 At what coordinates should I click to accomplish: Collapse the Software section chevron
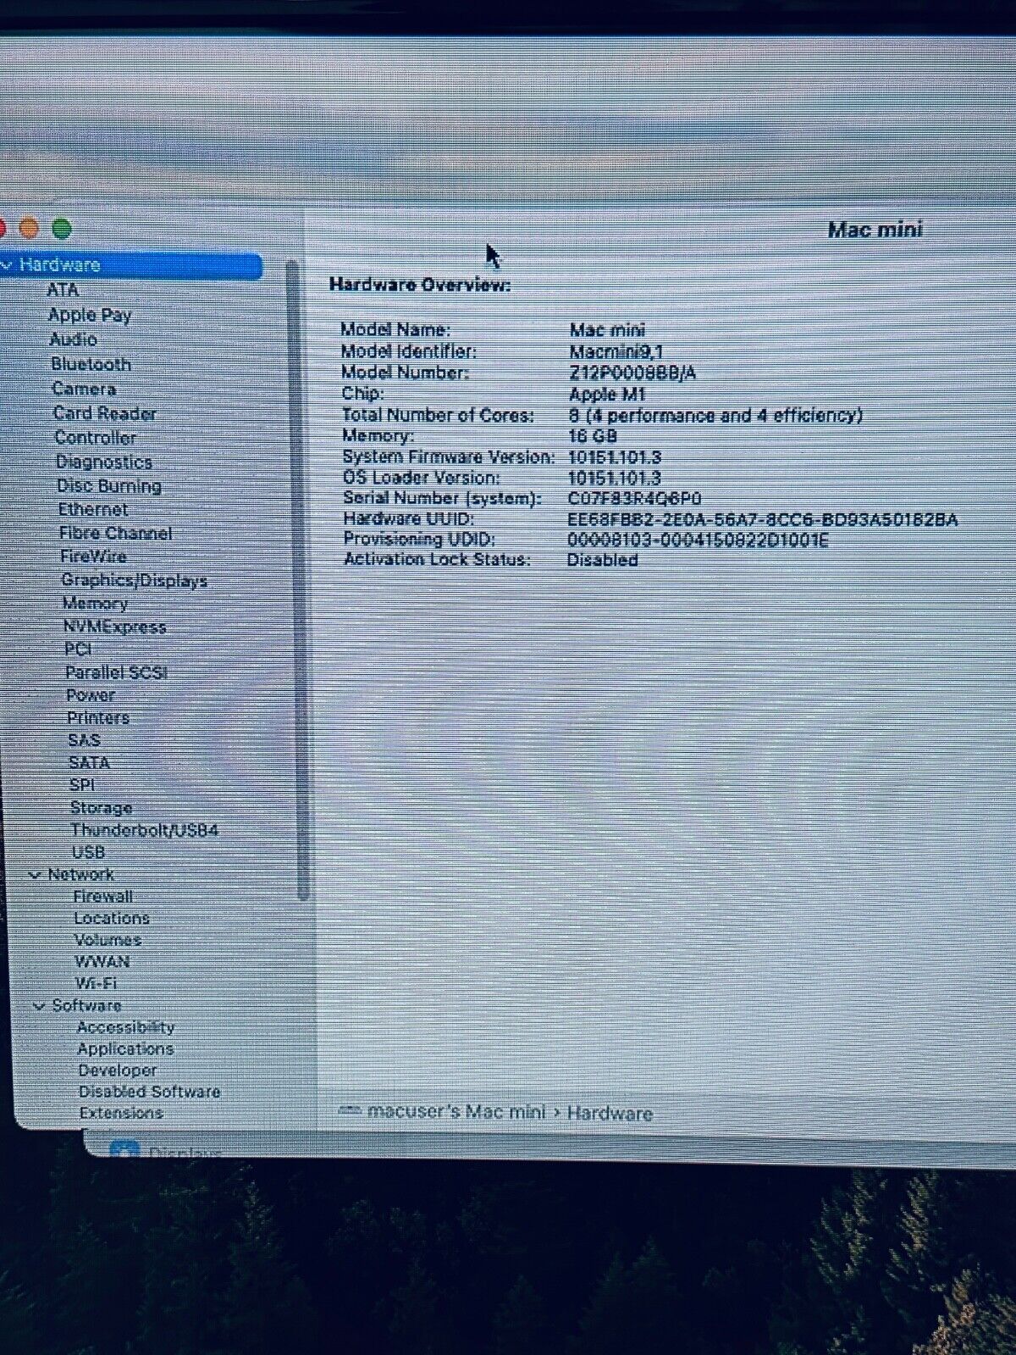point(39,1006)
